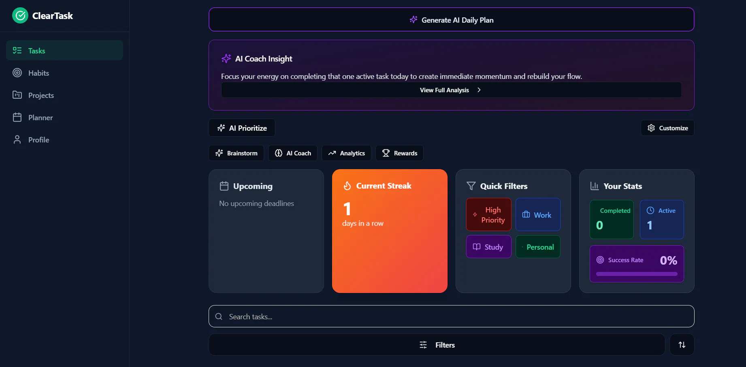This screenshot has height=367, width=746.
Task: Click into the Search tasks field
Action: [451, 316]
